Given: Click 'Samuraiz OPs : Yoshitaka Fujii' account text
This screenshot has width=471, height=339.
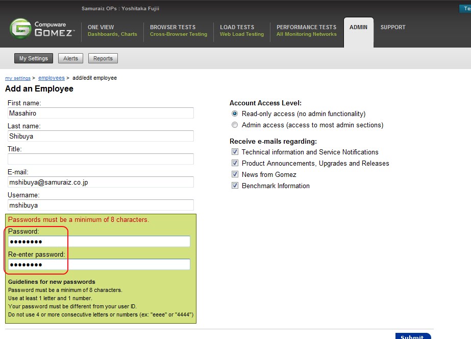Looking at the screenshot, I should click(x=120, y=8).
